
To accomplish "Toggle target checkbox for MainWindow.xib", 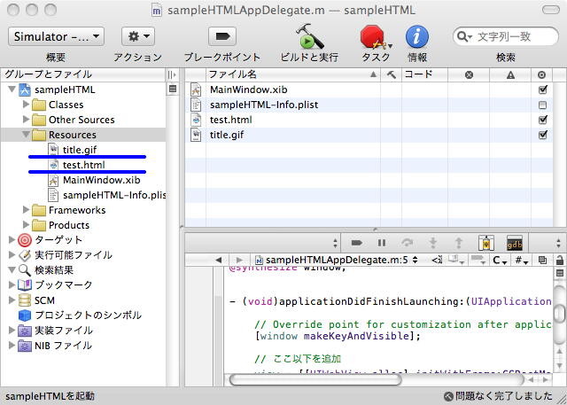I will [542, 90].
